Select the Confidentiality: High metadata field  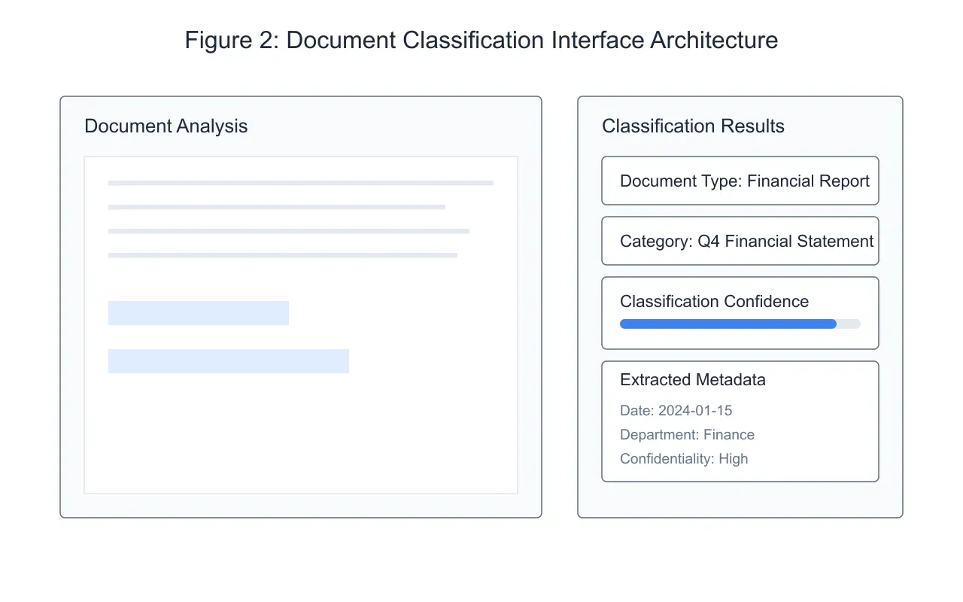point(683,459)
